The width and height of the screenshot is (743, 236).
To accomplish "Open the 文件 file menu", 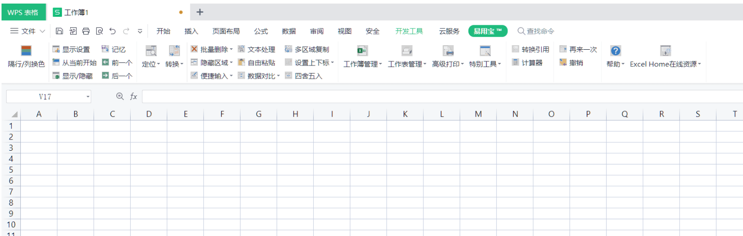I will tap(28, 31).
